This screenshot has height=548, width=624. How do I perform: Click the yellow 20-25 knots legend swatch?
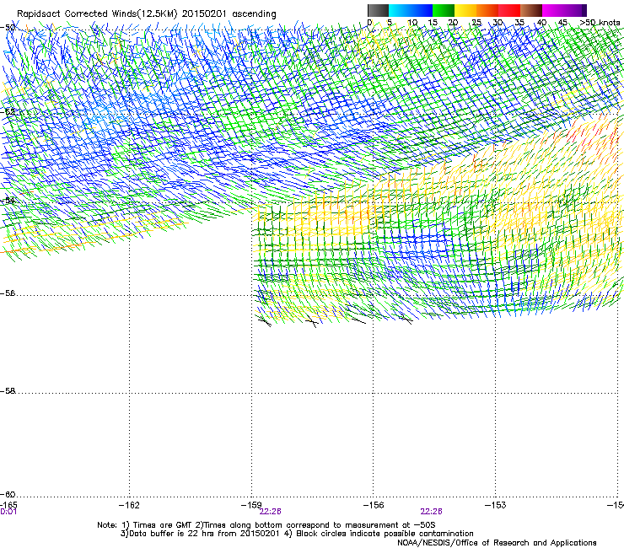click(x=465, y=10)
